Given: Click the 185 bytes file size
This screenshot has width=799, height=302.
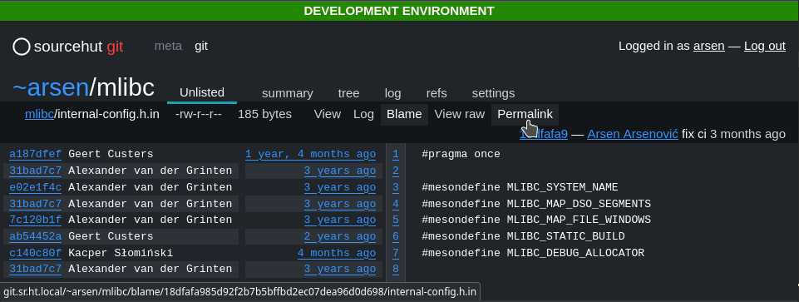Looking at the screenshot, I should (x=264, y=114).
